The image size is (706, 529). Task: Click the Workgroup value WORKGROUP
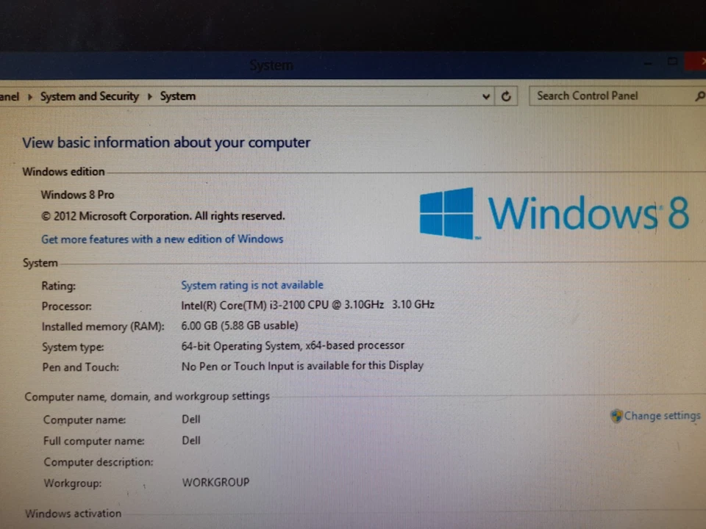[215, 482]
